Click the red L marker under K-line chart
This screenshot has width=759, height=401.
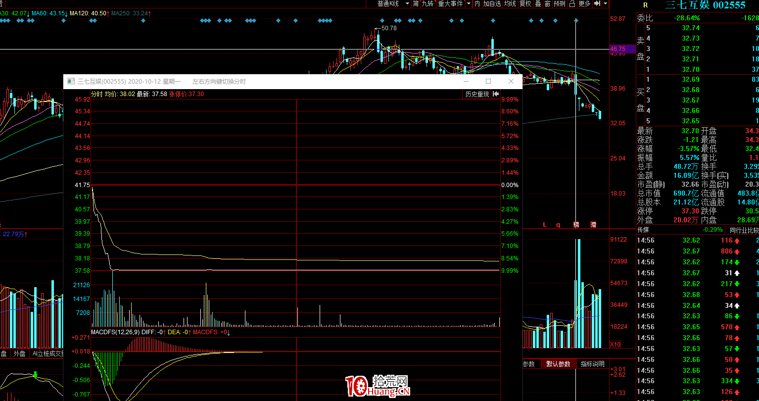pos(545,225)
